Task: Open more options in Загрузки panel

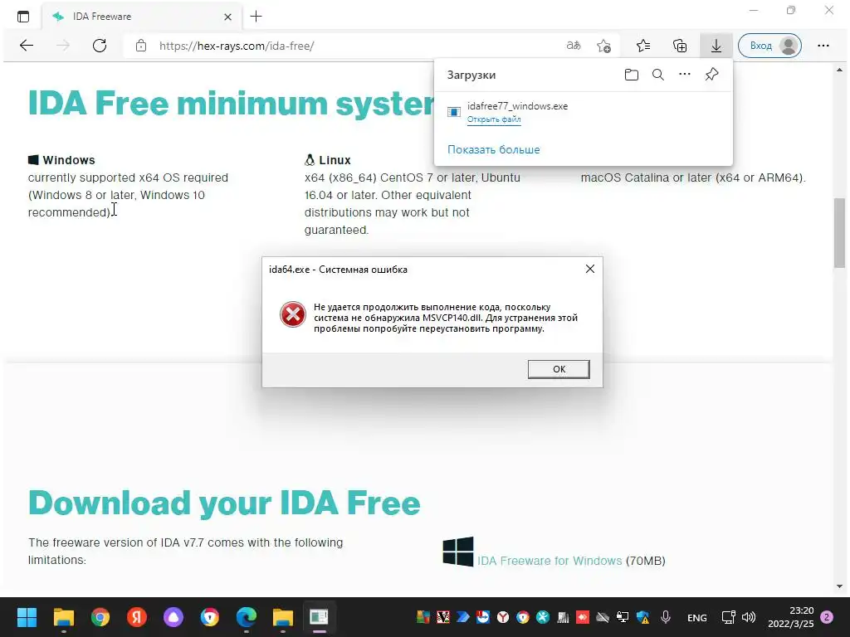Action: tap(685, 74)
